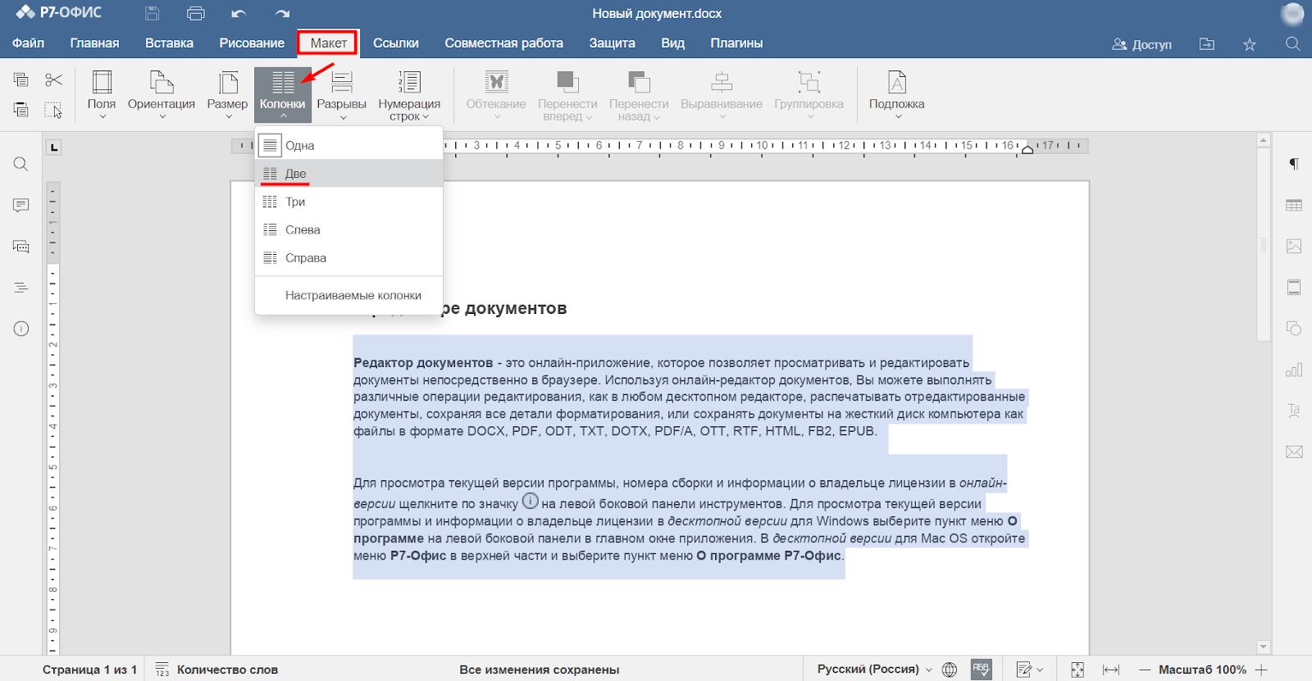Click Страница 1 из 1 indicator
The image size is (1312, 681).
pyautogui.click(x=89, y=670)
